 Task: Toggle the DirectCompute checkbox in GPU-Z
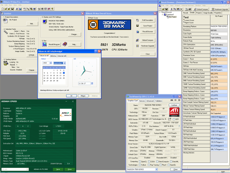157,161
